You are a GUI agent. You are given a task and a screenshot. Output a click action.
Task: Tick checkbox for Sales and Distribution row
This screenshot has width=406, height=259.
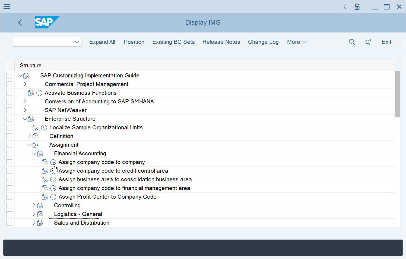pyautogui.click(x=9, y=223)
